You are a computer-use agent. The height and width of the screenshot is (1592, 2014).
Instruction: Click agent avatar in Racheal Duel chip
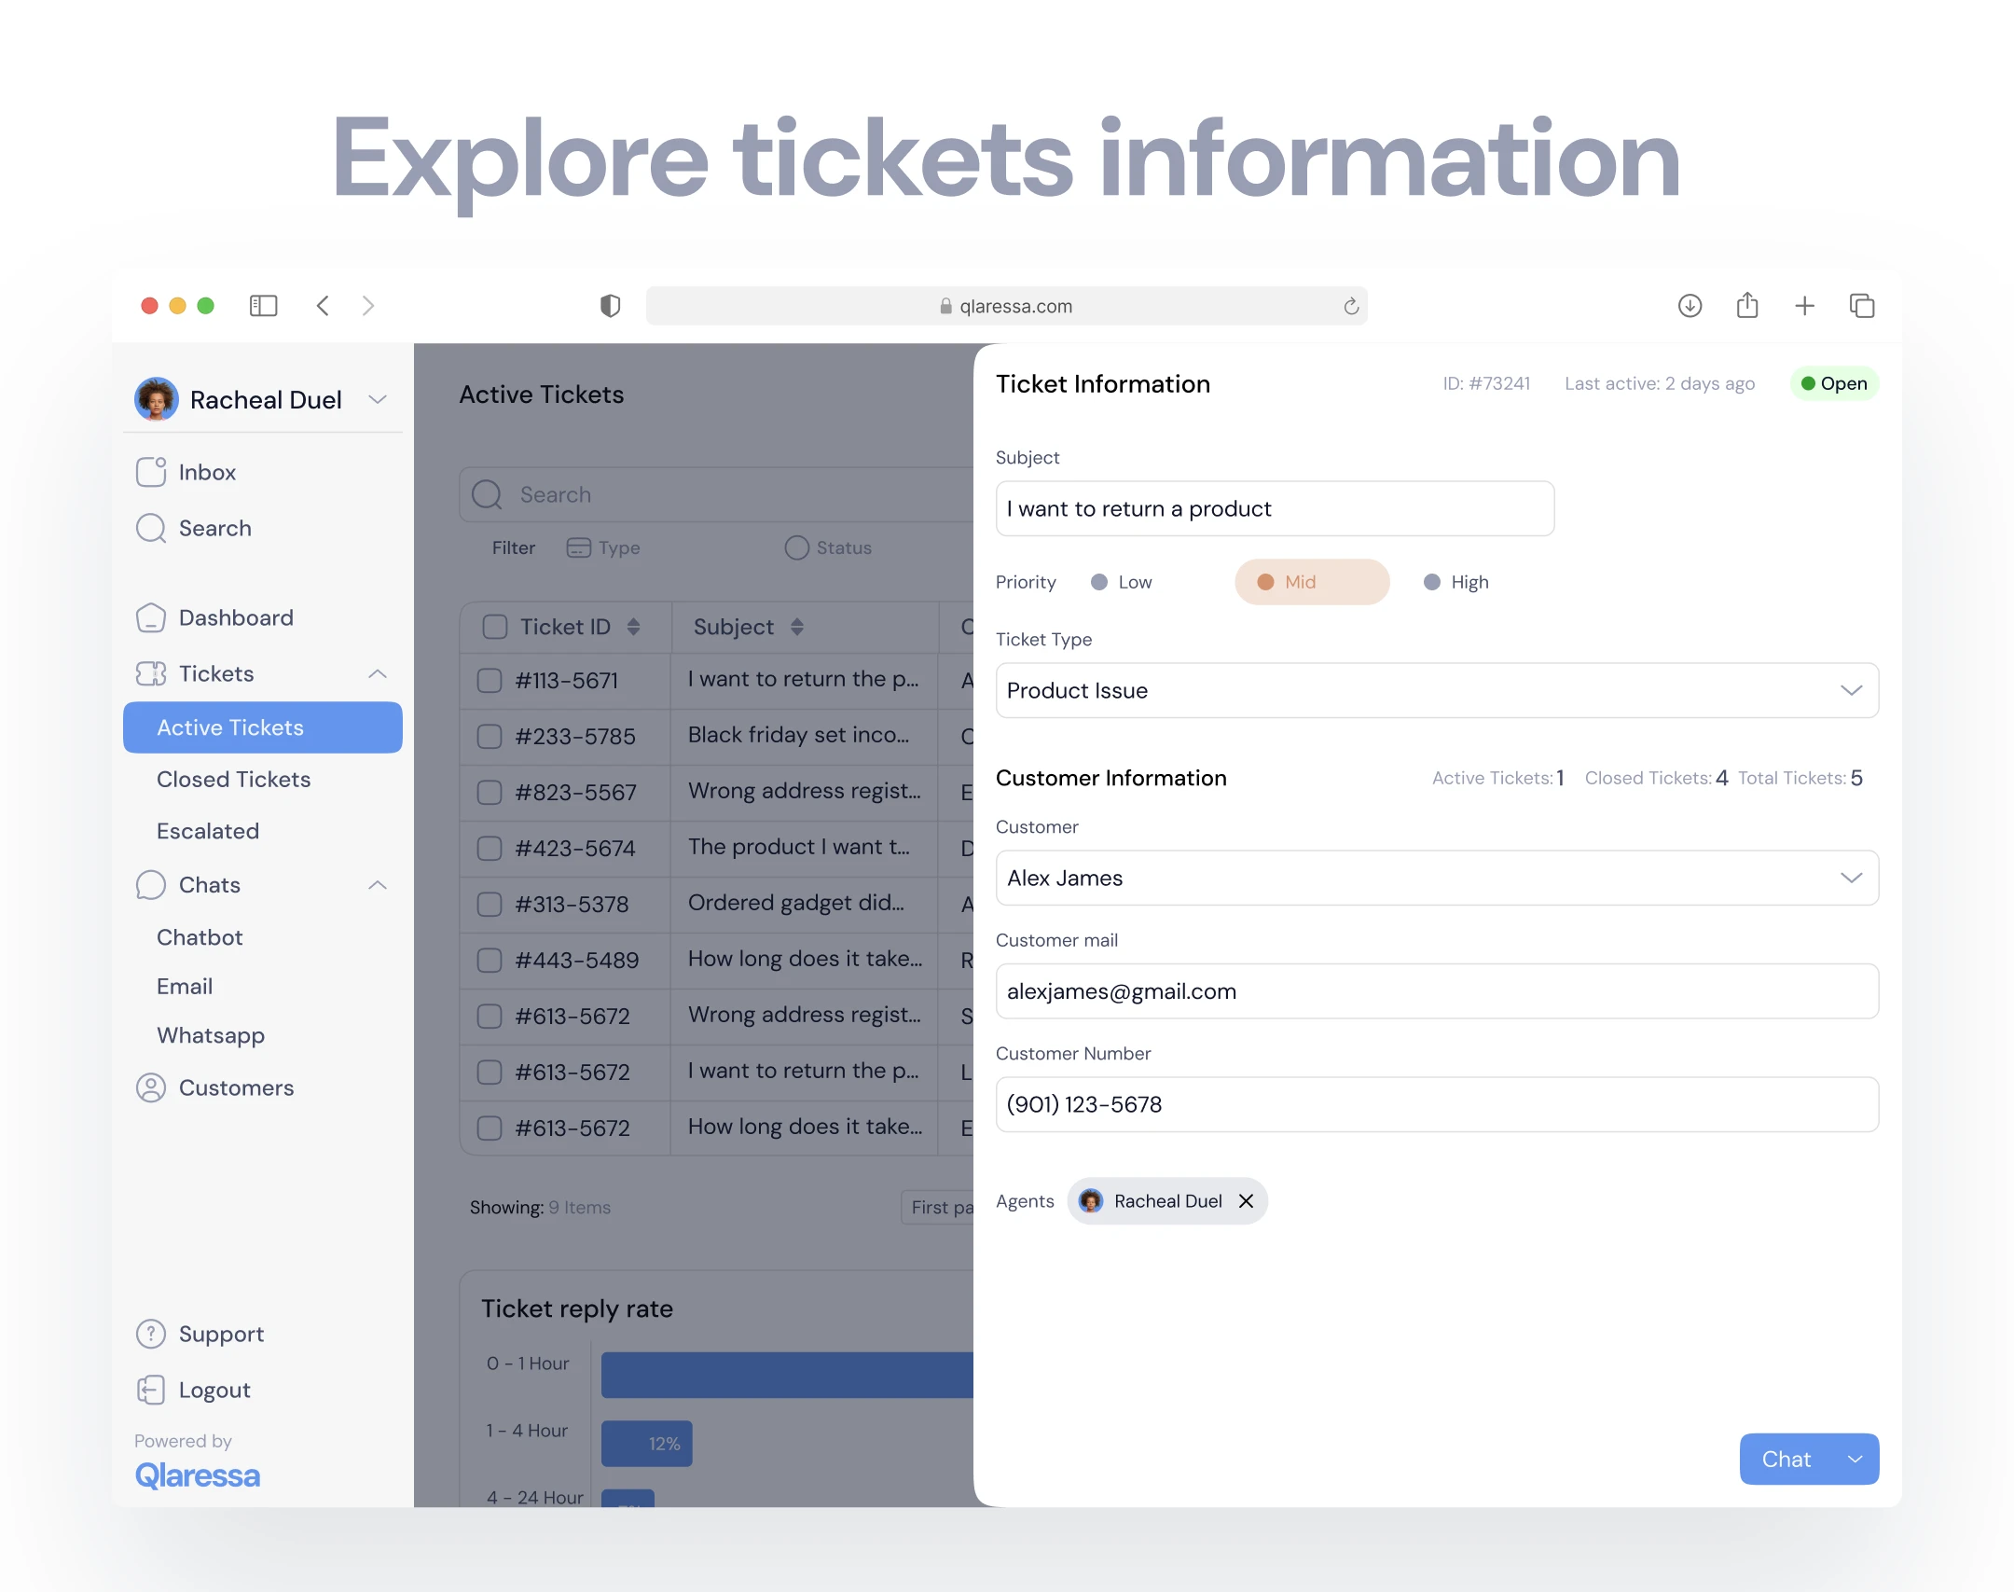pyautogui.click(x=1091, y=1201)
